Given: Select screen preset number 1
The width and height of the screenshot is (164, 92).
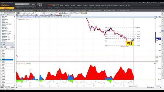Looking at the screenshot, I should click(38, 4).
